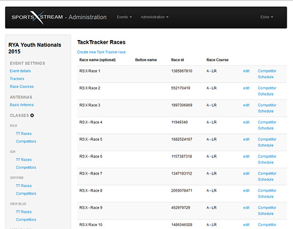This screenshot has width=293, height=229.
Task: Open Schedule for RS:X Race 1
Action: click(266, 77)
